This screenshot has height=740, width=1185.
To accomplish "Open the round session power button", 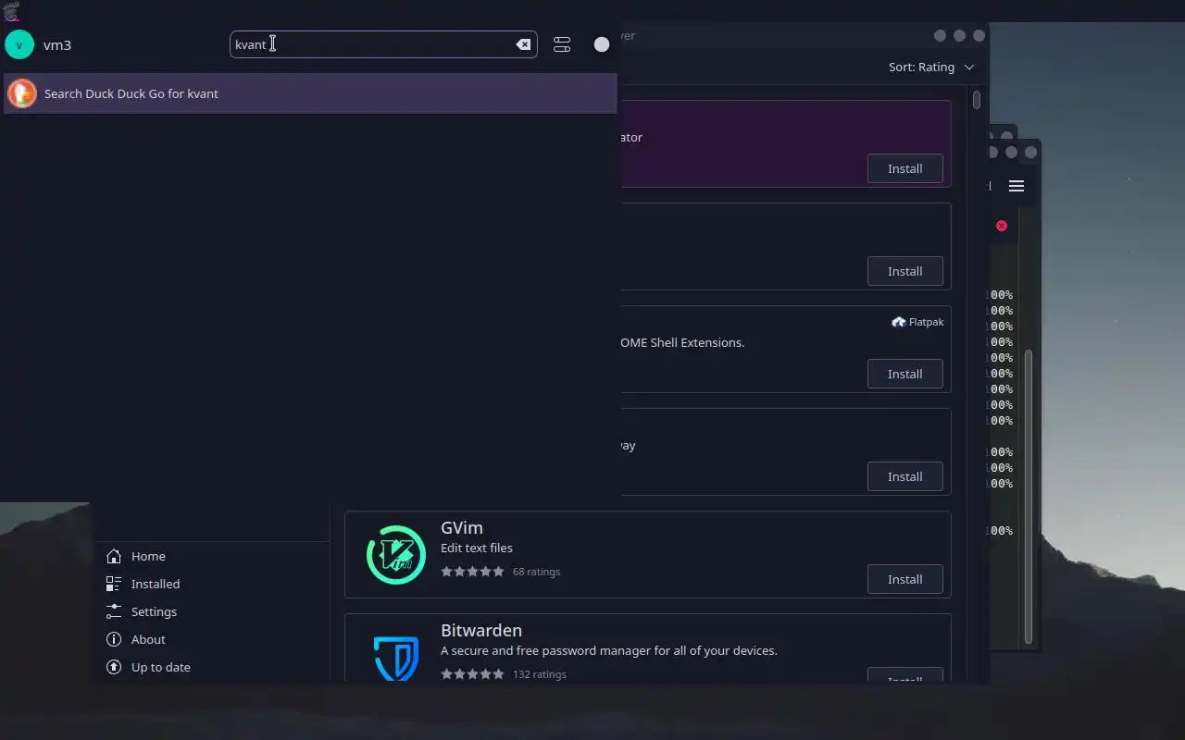I will (x=602, y=44).
